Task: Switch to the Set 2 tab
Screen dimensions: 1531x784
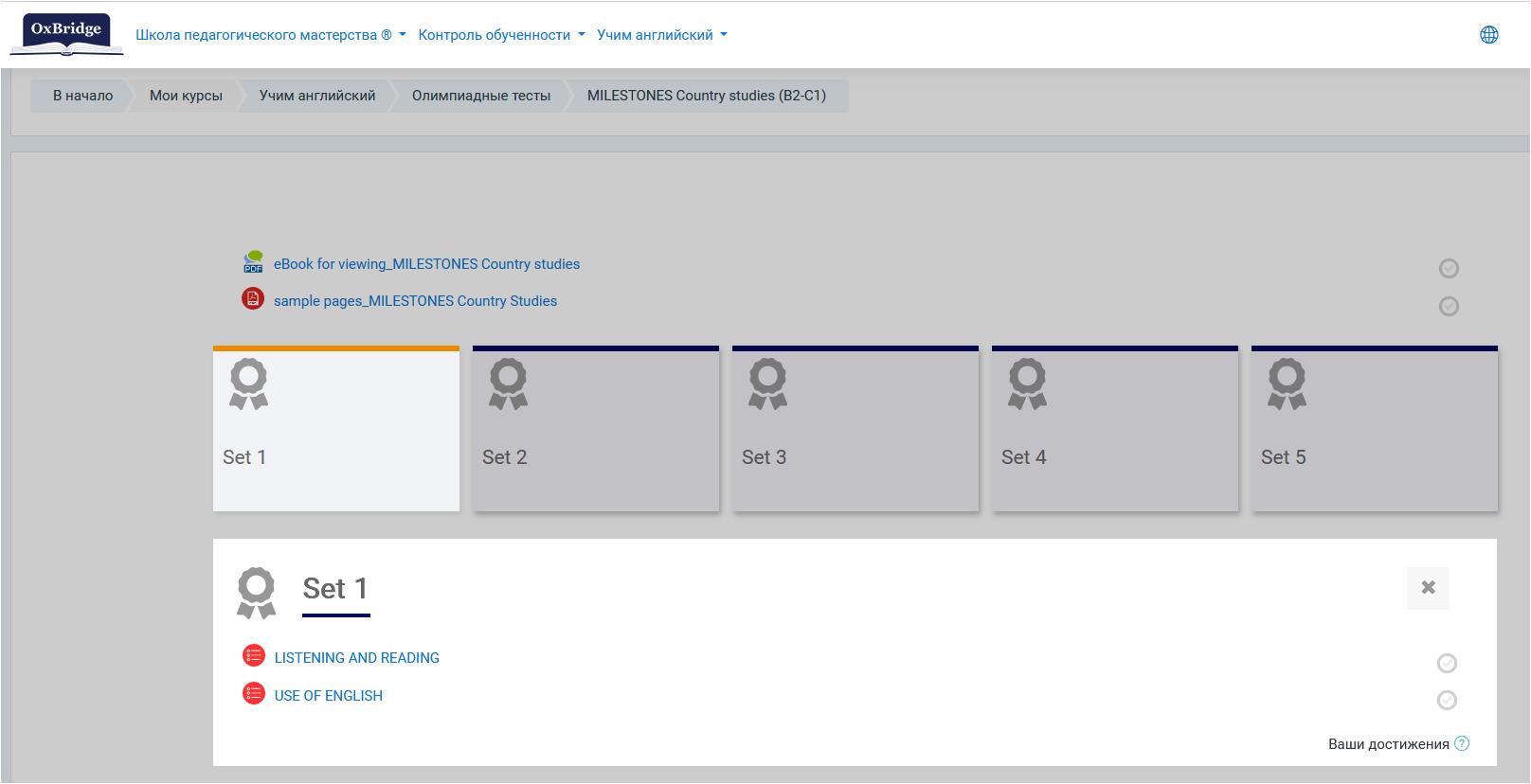Action: click(x=596, y=431)
